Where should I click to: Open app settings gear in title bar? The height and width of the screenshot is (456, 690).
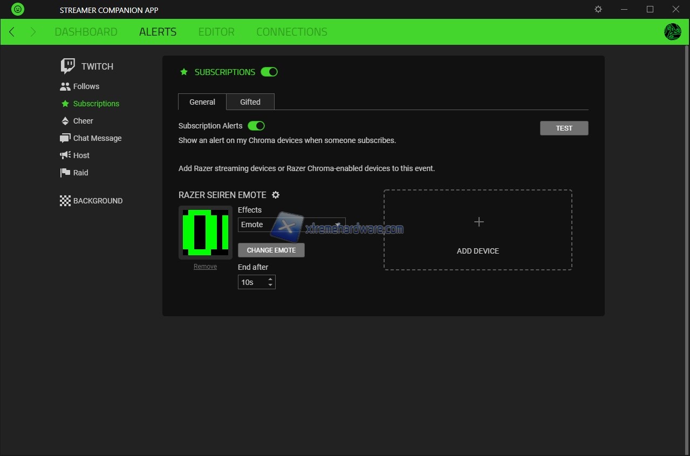coord(598,9)
